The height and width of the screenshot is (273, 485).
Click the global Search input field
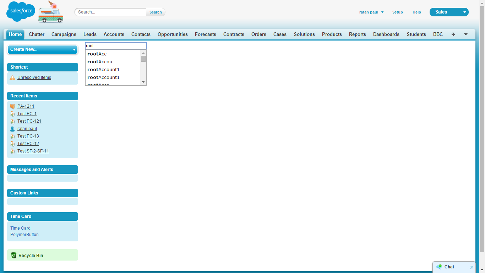pyautogui.click(x=110, y=12)
